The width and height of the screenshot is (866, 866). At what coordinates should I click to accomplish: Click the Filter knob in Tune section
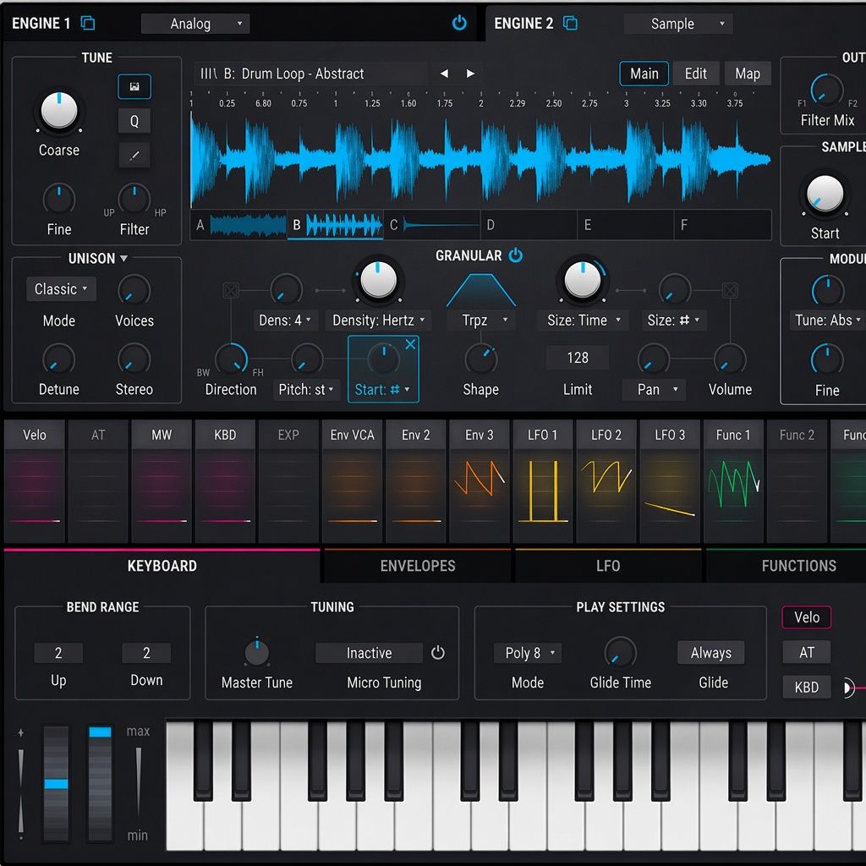[134, 199]
